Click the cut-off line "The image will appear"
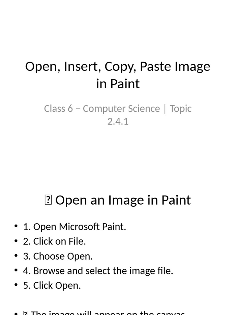 pyautogui.click(x=108, y=313)
